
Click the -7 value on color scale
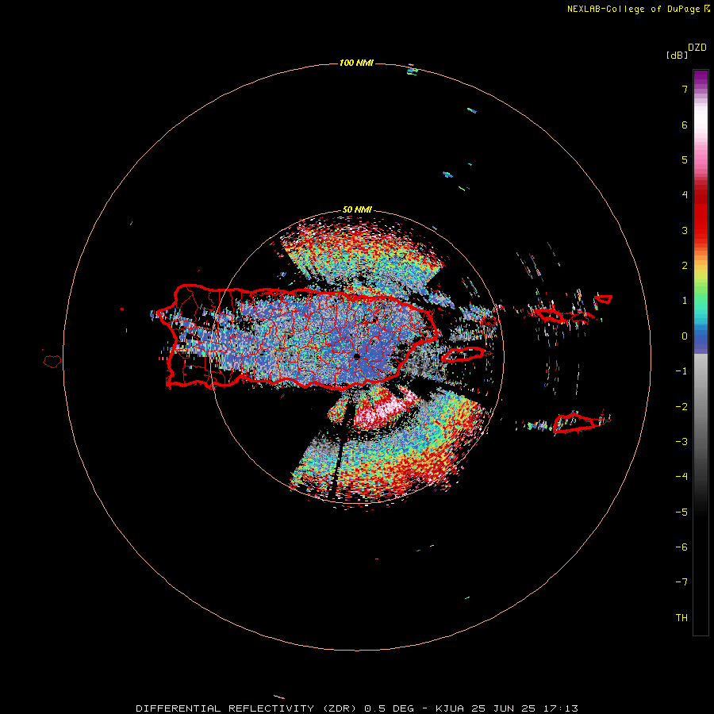(681, 582)
